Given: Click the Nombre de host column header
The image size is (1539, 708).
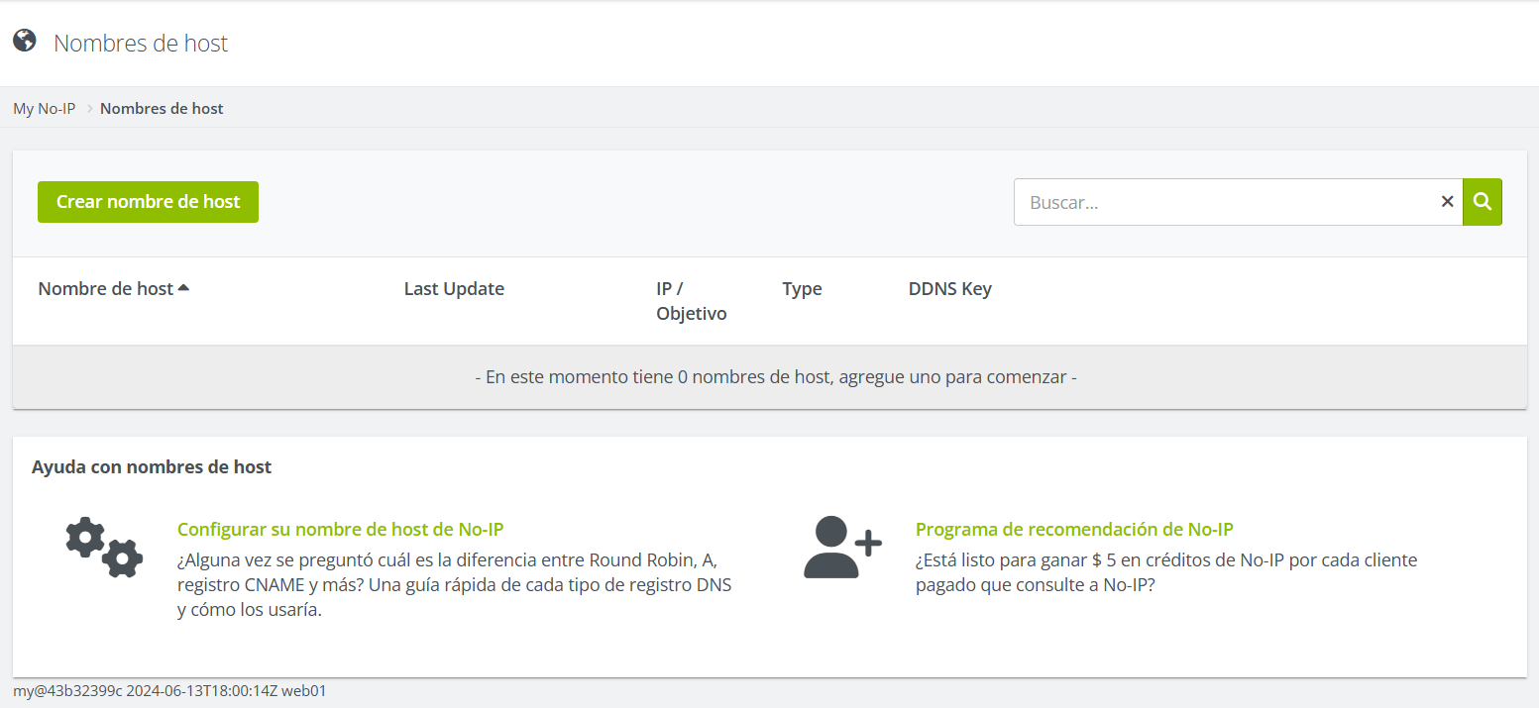Looking at the screenshot, I should [106, 289].
